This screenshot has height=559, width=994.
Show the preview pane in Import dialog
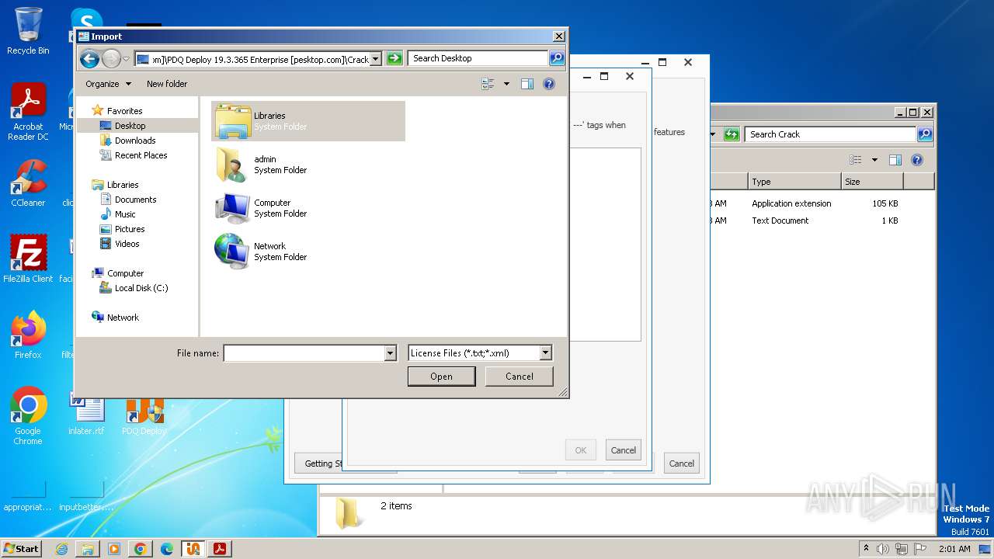click(x=527, y=84)
